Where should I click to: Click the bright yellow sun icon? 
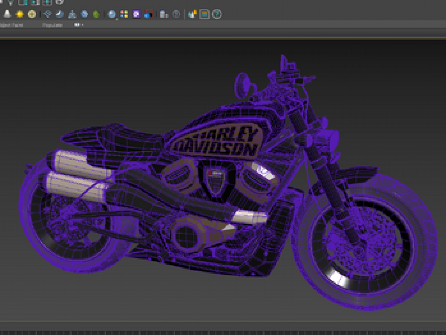point(20,14)
